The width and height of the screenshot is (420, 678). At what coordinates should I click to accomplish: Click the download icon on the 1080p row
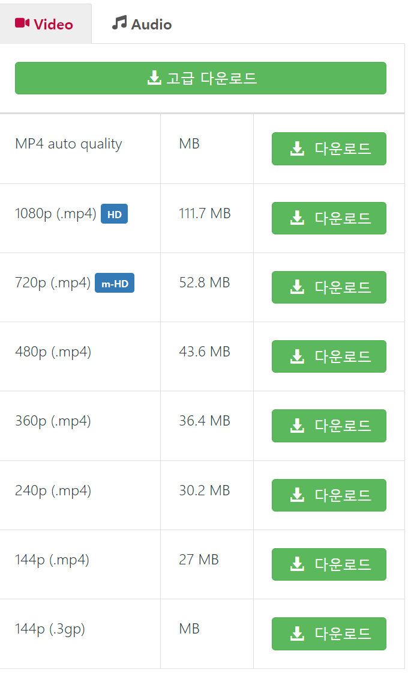coord(296,218)
